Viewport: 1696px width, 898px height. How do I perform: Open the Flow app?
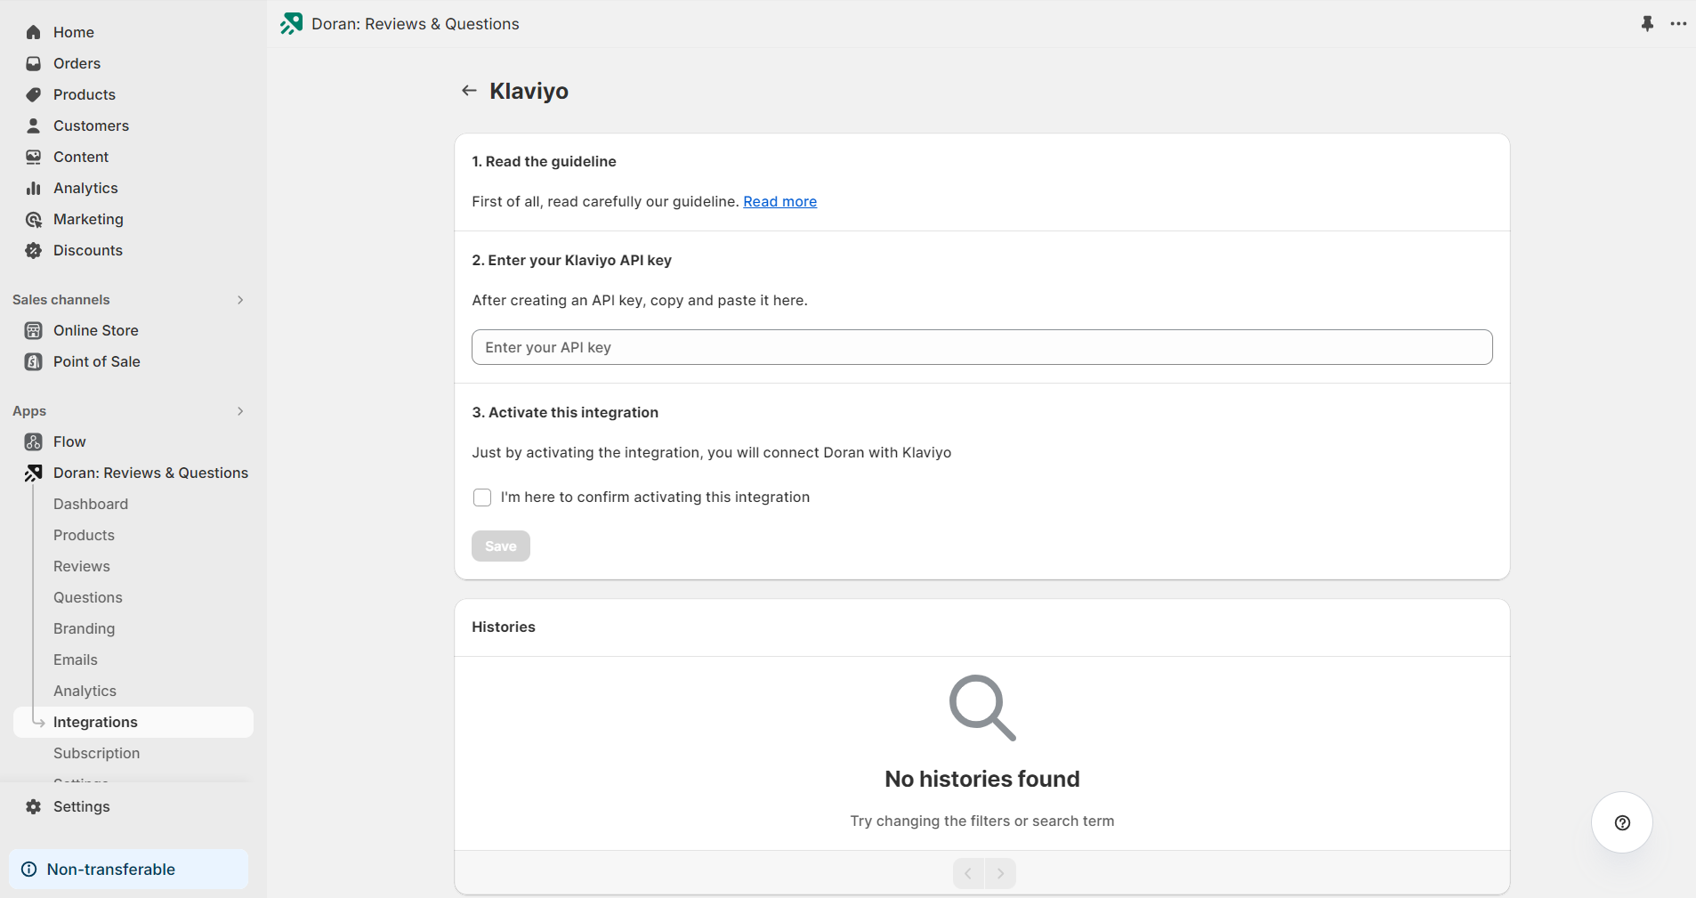coord(69,441)
